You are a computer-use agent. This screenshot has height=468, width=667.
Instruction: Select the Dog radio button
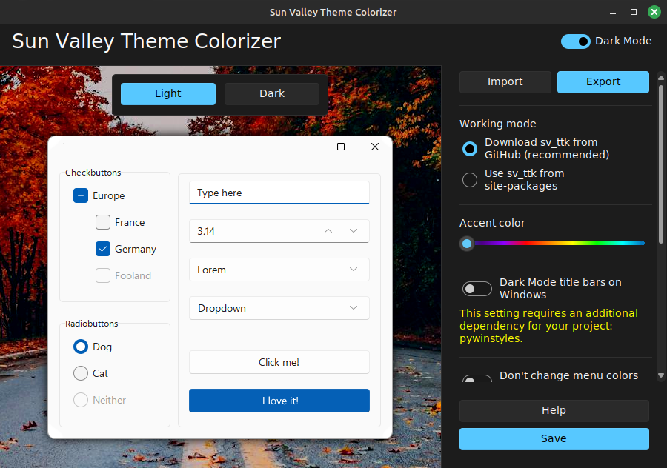80,347
